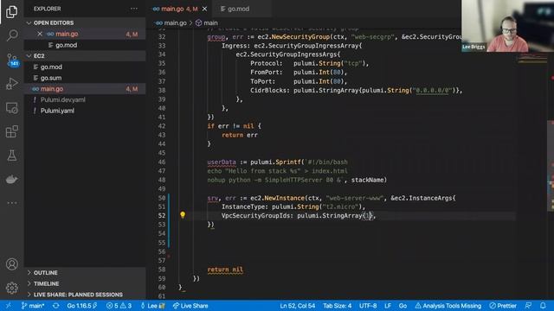Image resolution: width=554 pixels, height=311 pixels.
Task: Select the Go language mode in status bar
Action: tap(403, 306)
